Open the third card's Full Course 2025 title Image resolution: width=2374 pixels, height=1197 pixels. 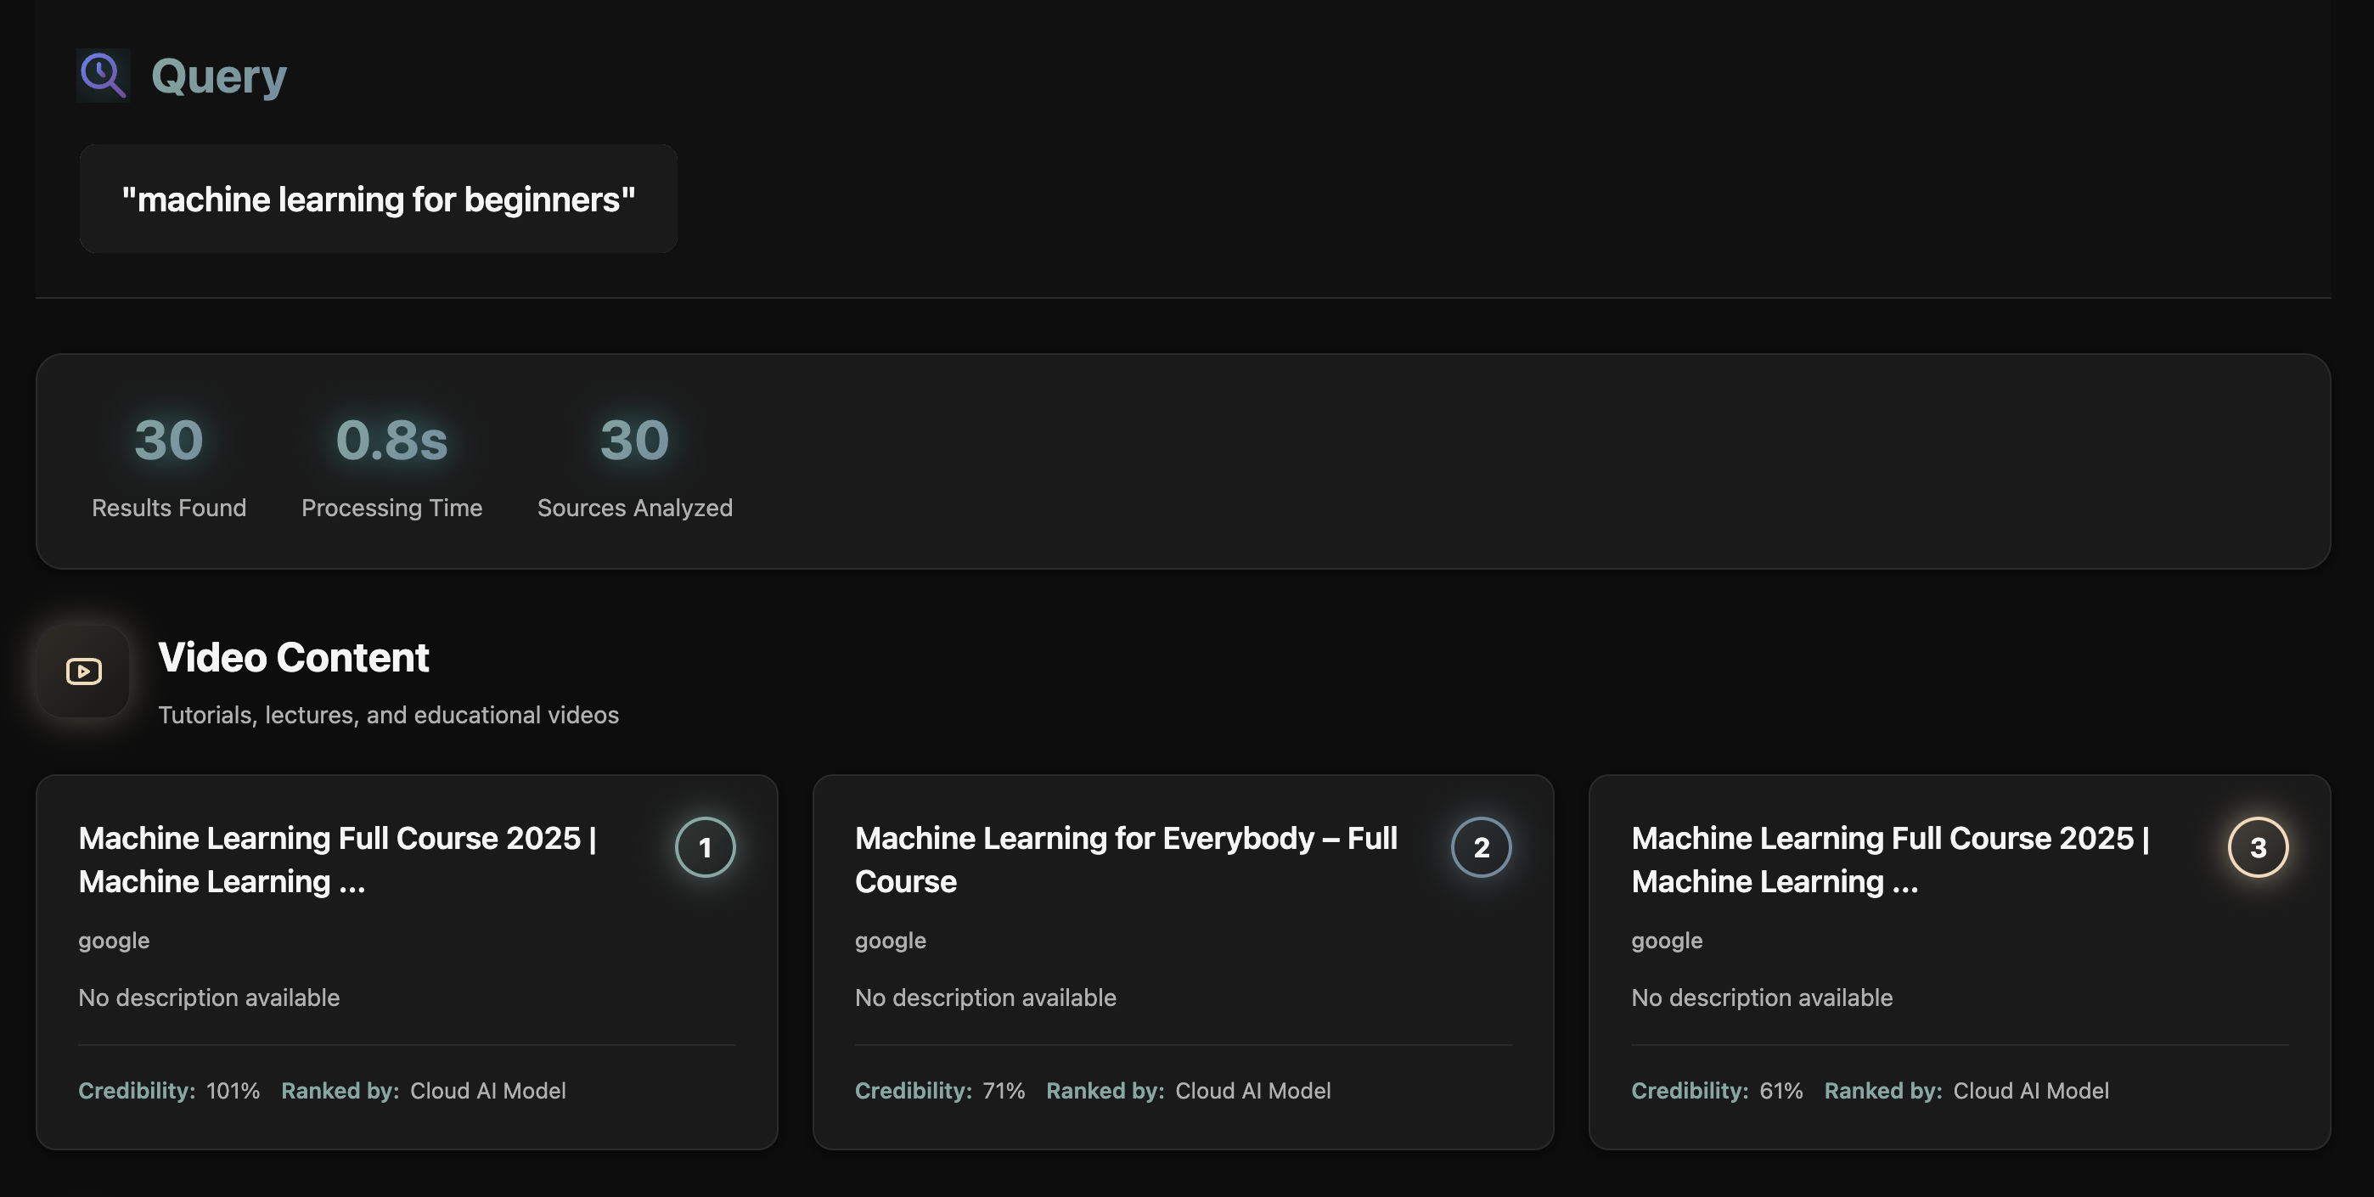point(1889,859)
